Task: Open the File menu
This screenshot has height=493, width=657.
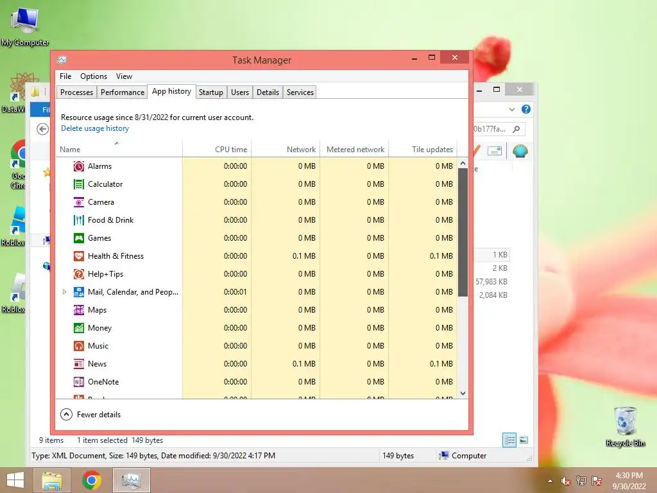Action: click(x=65, y=76)
